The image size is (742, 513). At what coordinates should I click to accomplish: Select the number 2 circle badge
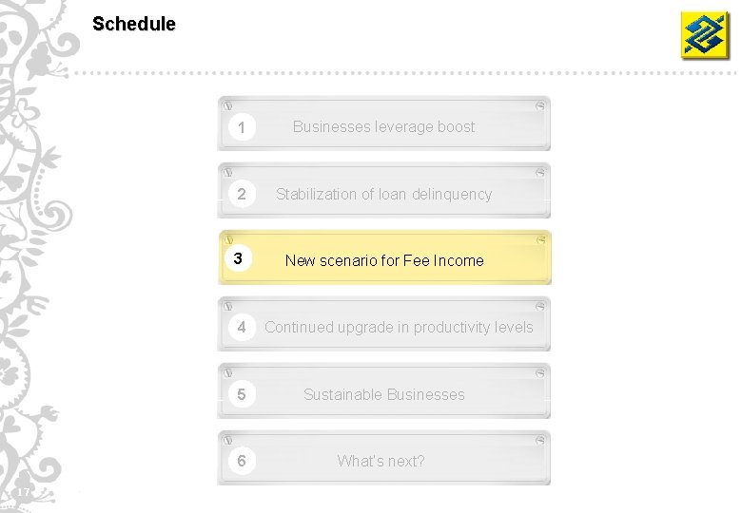pyautogui.click(x=242, y=194)
